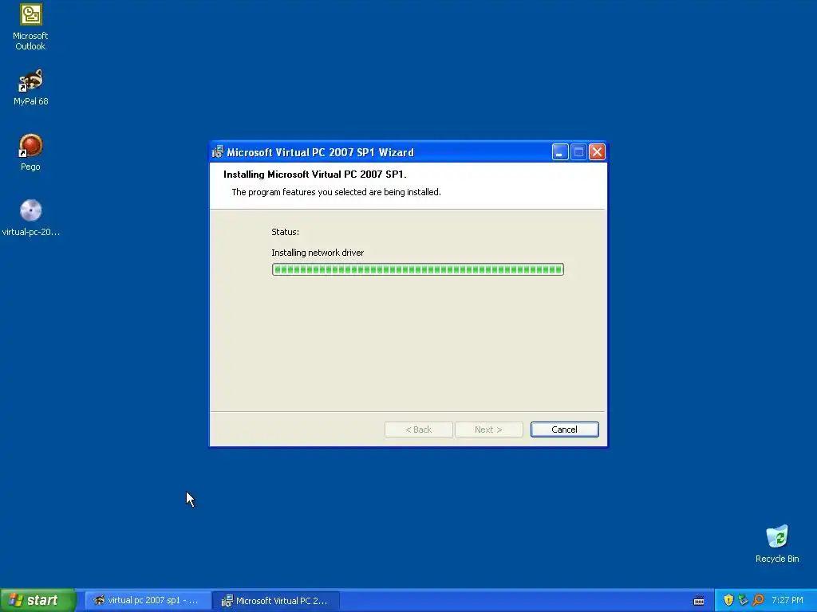Click the wizard title bar text

point(320,152)
